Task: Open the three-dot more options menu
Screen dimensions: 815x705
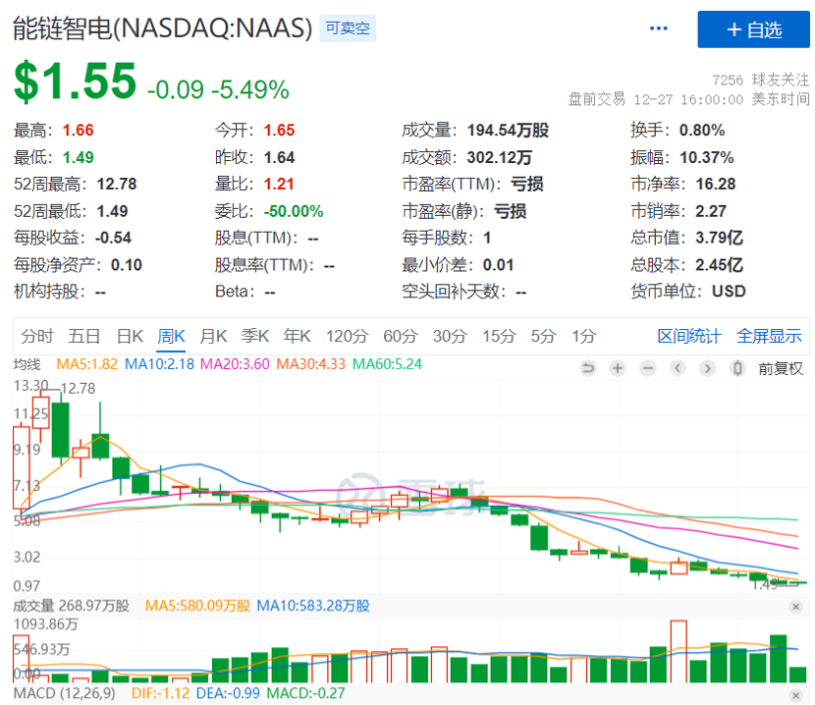Action: [659, 28]
